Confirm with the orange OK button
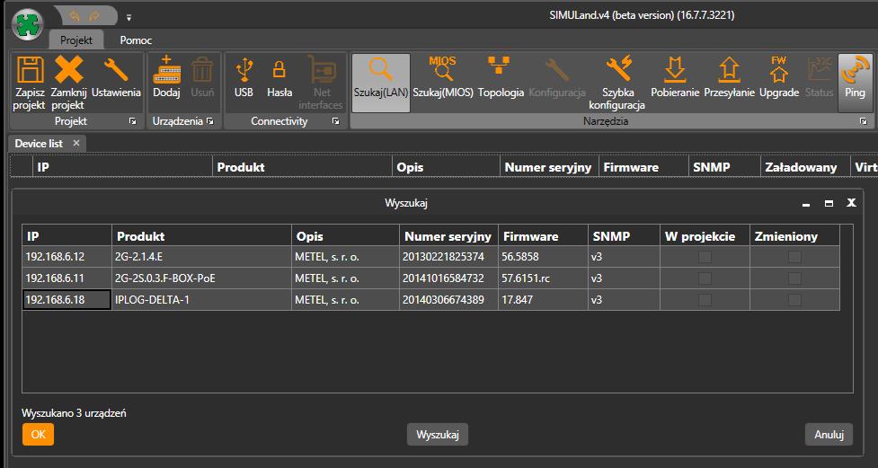 (x=38, y=435)
